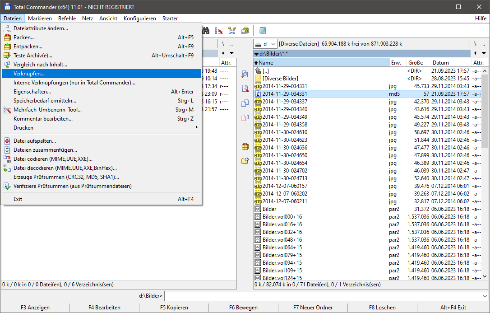This screenshot has width=490, height=313.
Task: Click the move files icon in middle bar
Action: click(x=245, y=117)
